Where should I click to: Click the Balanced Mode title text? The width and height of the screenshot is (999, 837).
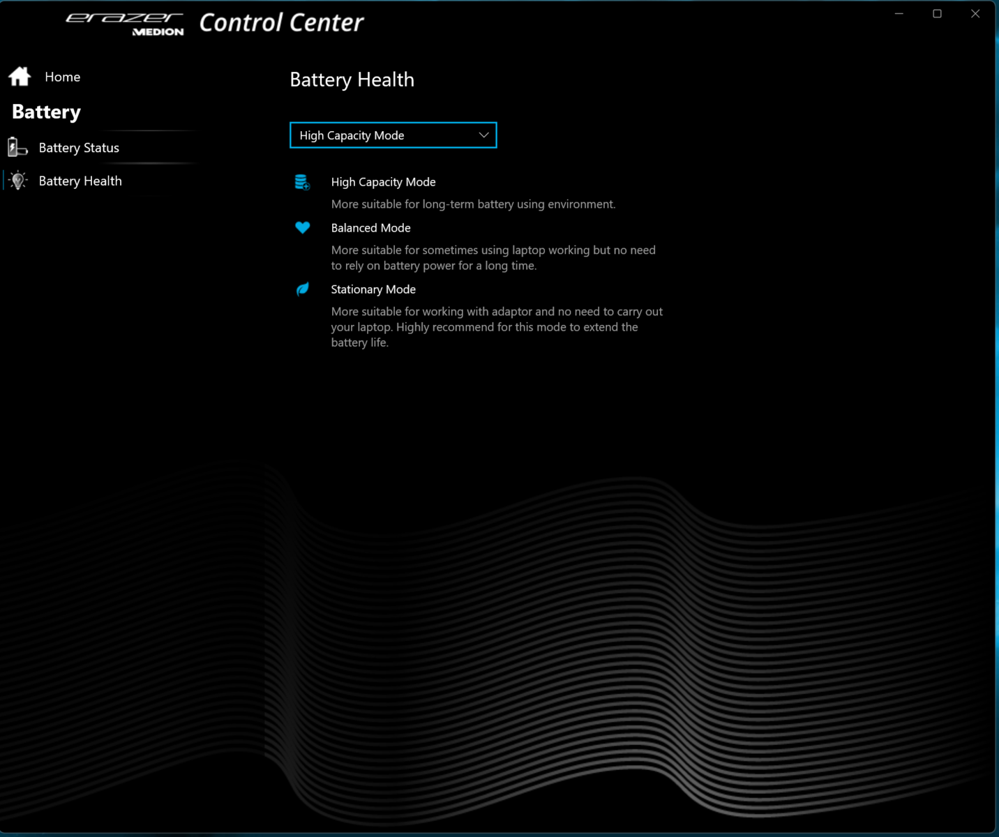pos(370,228)
